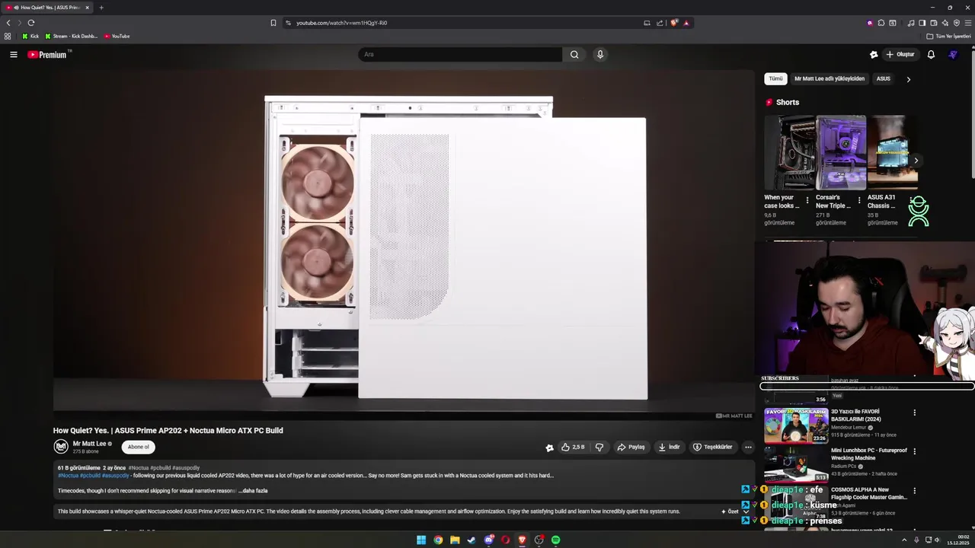Open the Mr Matt Lee channel name link
Viewport: 975px width, 548px height.
click(x=89, y=444)
